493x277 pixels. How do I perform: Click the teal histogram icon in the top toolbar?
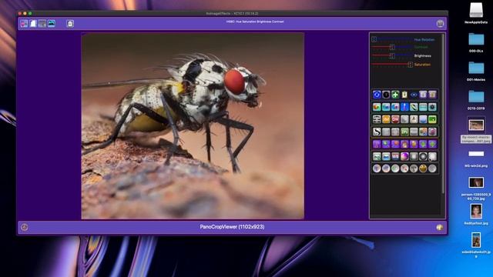[x=52, y=24]
